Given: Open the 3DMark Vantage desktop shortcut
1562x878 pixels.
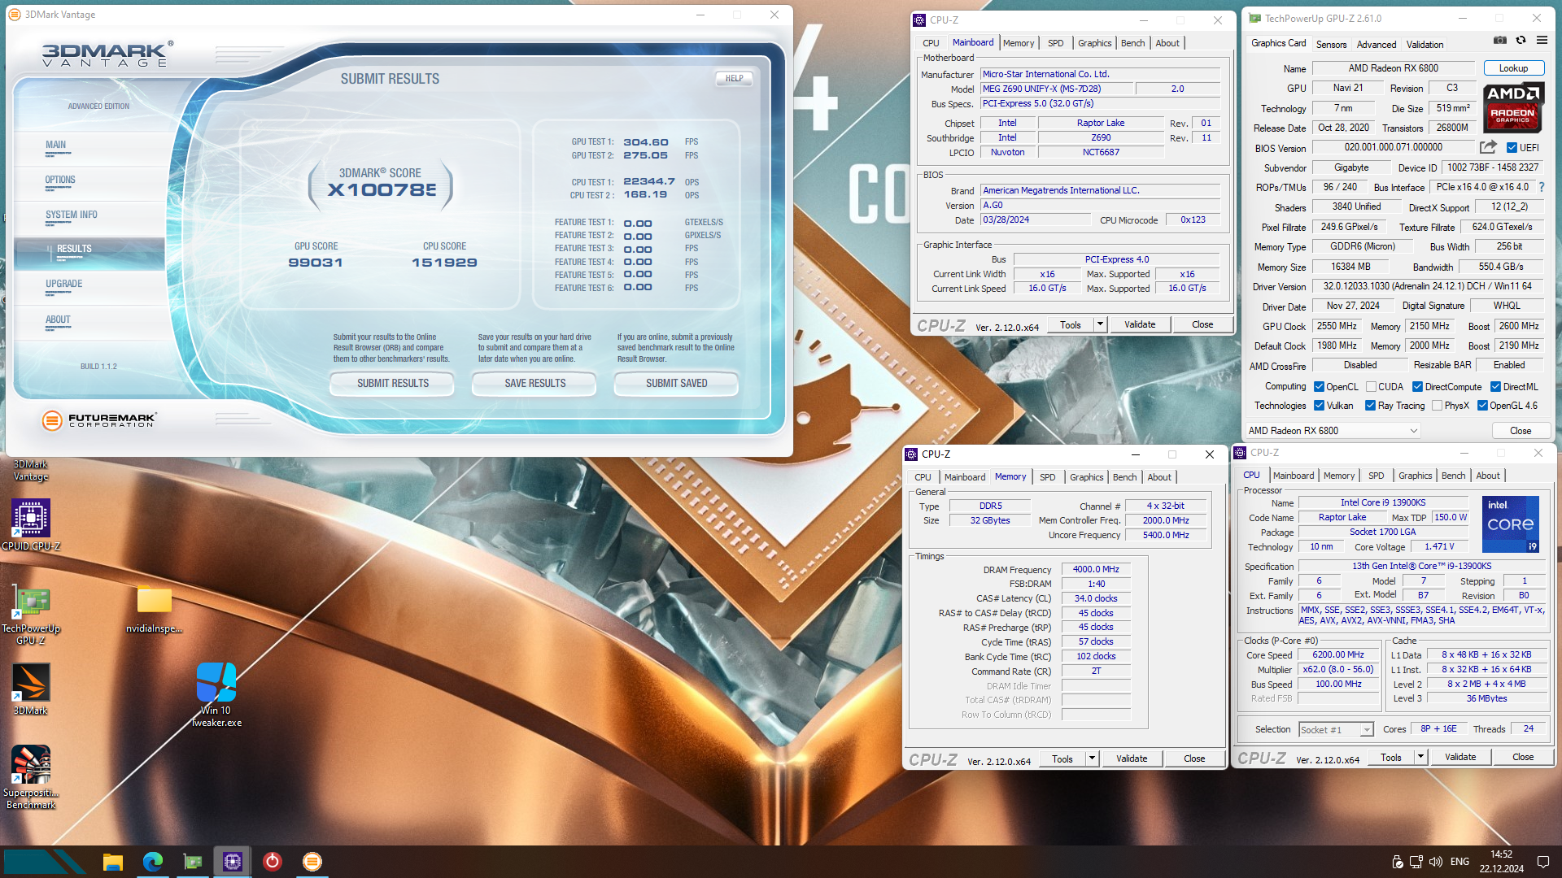Looking at the screenshot, I should pos(31,469).
